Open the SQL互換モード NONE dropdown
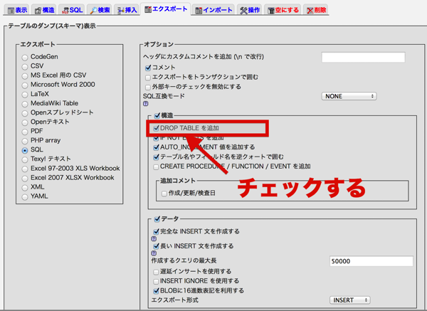The image size is (427, 311). (x=349, y=96)
